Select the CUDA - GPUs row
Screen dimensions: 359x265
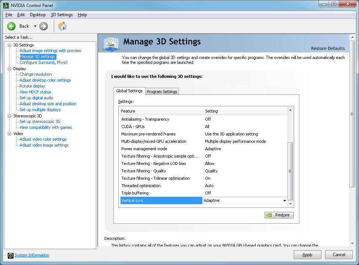pos(204,127)
